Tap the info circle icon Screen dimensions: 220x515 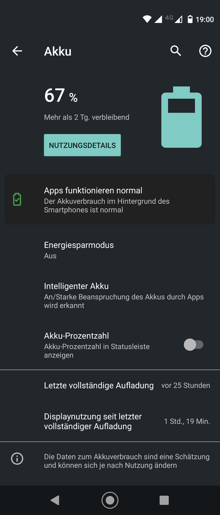(17, 459)
